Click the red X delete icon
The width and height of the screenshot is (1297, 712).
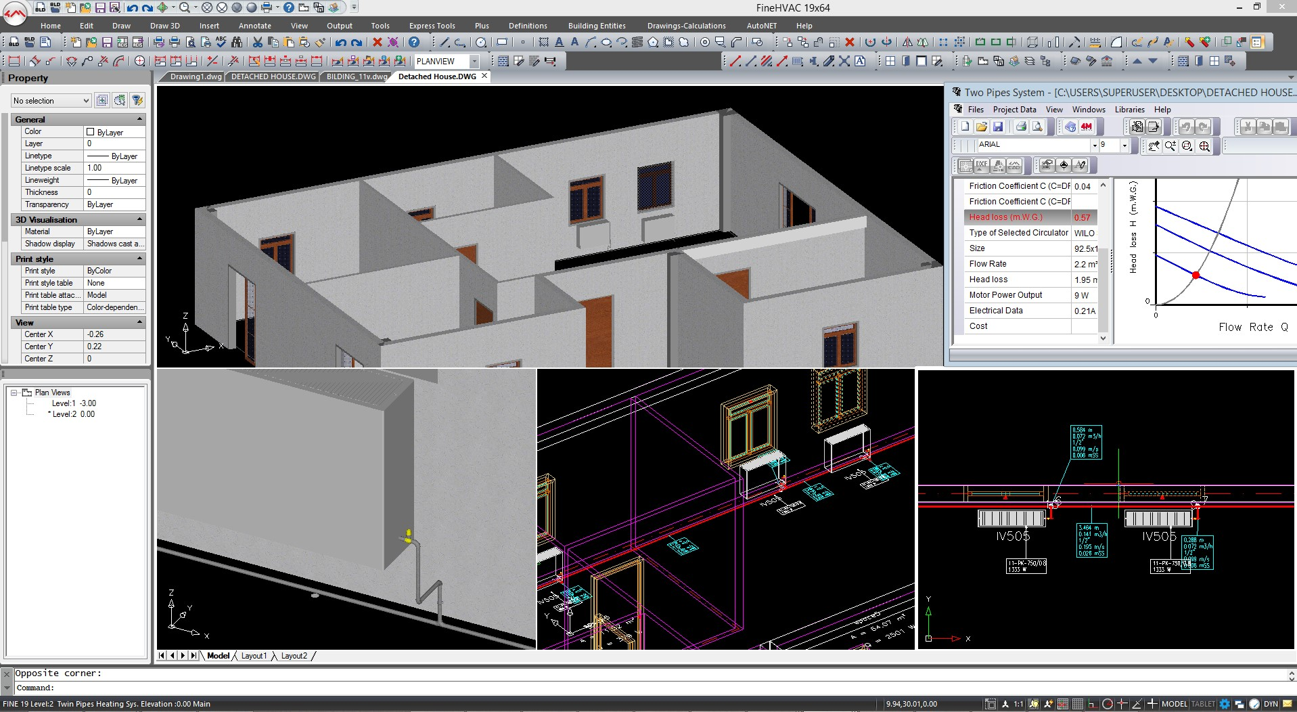pyautogui.click(x=378, y=42)
